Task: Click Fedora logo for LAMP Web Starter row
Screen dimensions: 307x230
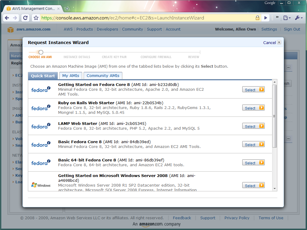Action: [41, 126]
